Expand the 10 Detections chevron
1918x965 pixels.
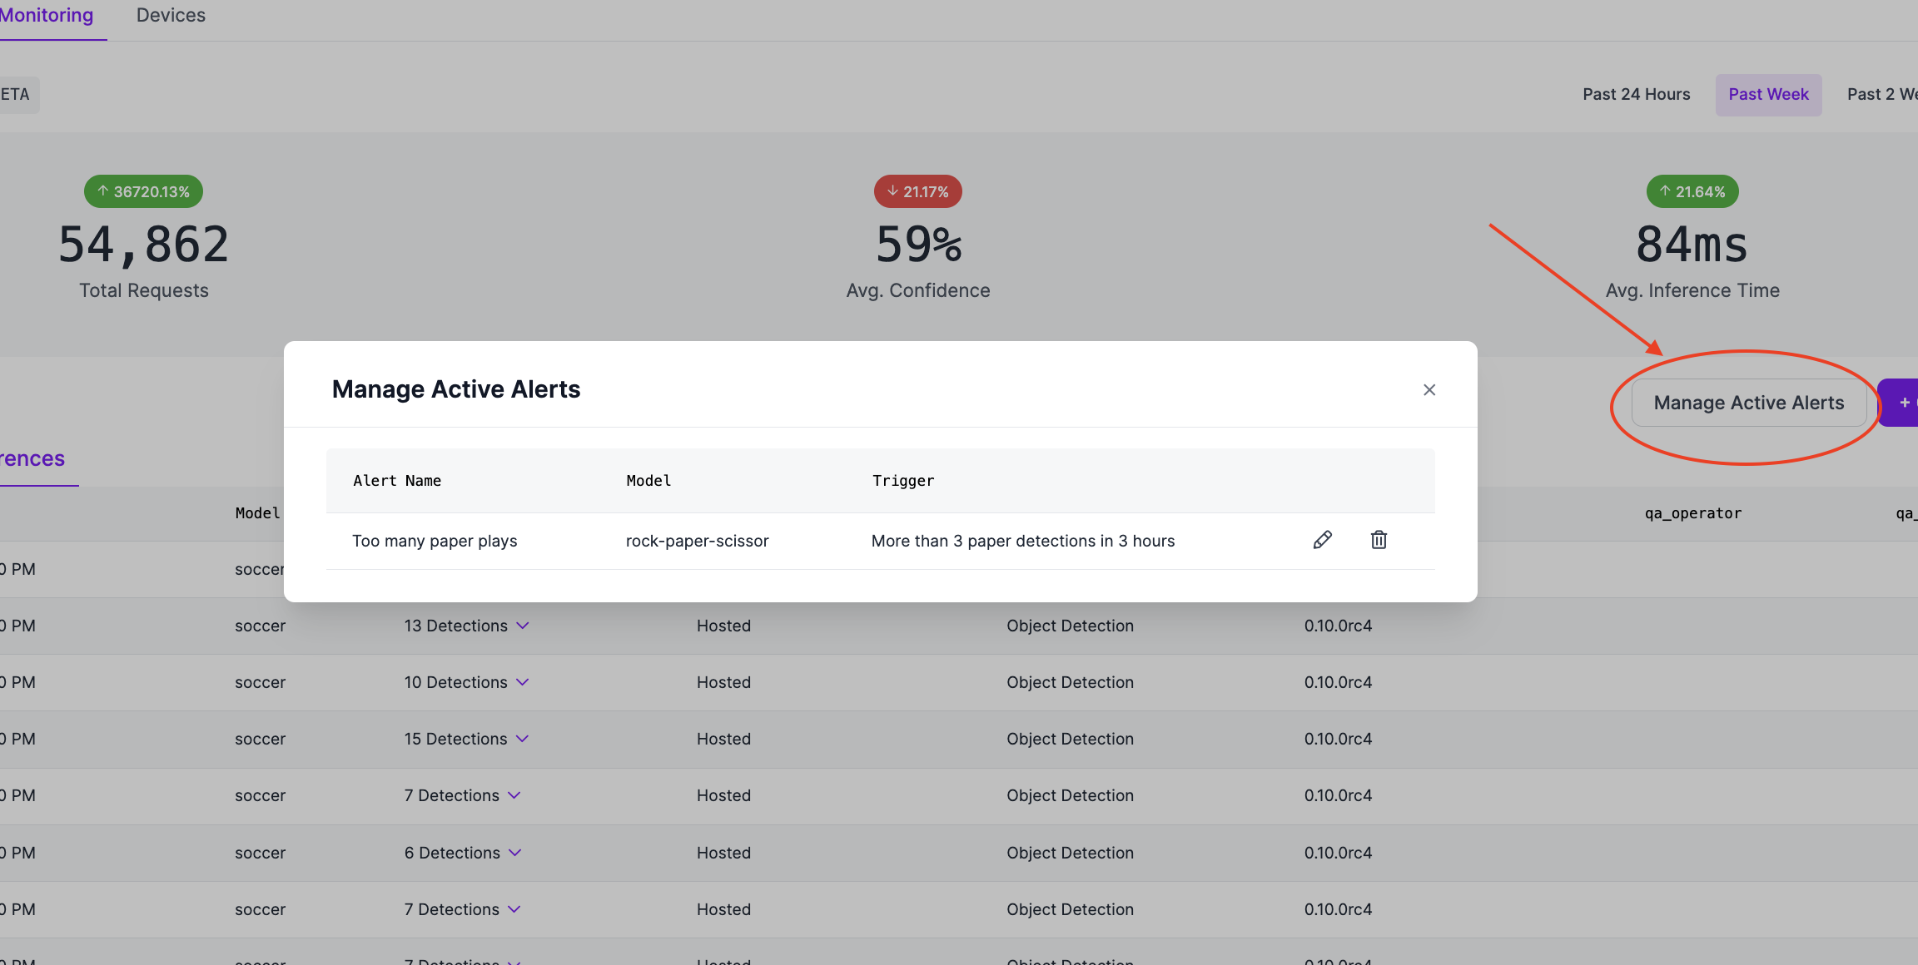(x=523, y=682)
